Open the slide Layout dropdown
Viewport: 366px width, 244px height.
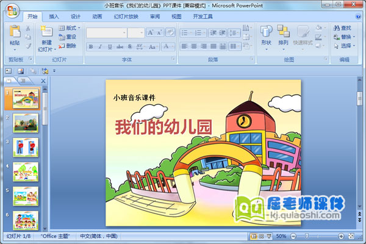pyautogui.click(x=70, y=28)
